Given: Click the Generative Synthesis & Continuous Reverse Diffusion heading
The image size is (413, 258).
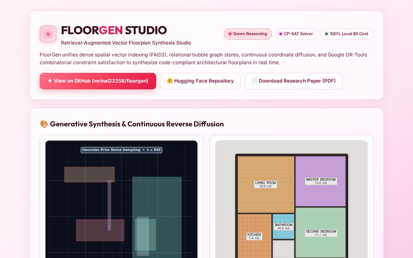Looking at the screenshot, I should (x=132, y=124).
